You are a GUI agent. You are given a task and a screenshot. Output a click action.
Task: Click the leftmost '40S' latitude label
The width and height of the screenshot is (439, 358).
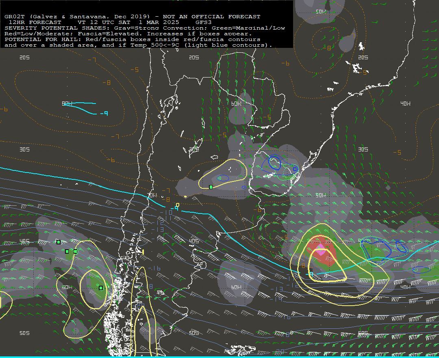pyautogui.click(x=25, y=241)
